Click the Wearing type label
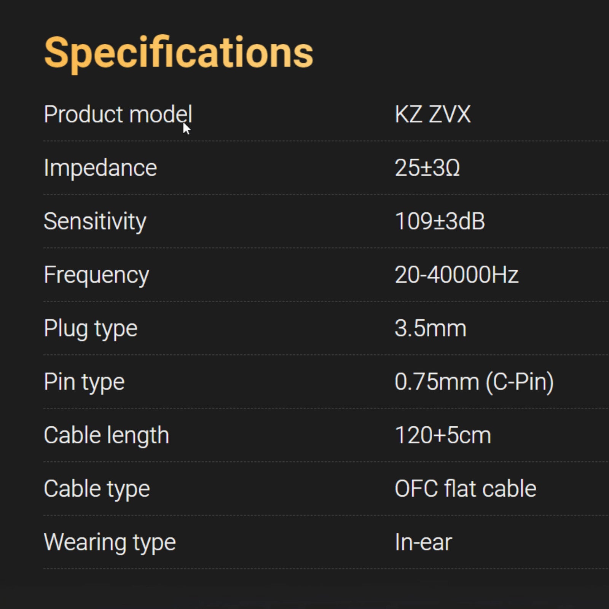 [x=110, y=542]
